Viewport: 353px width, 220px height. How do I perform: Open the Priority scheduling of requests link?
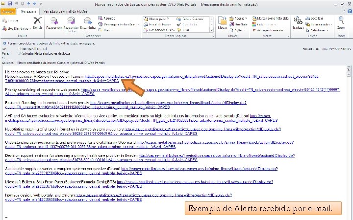click(x=210, y=89)
